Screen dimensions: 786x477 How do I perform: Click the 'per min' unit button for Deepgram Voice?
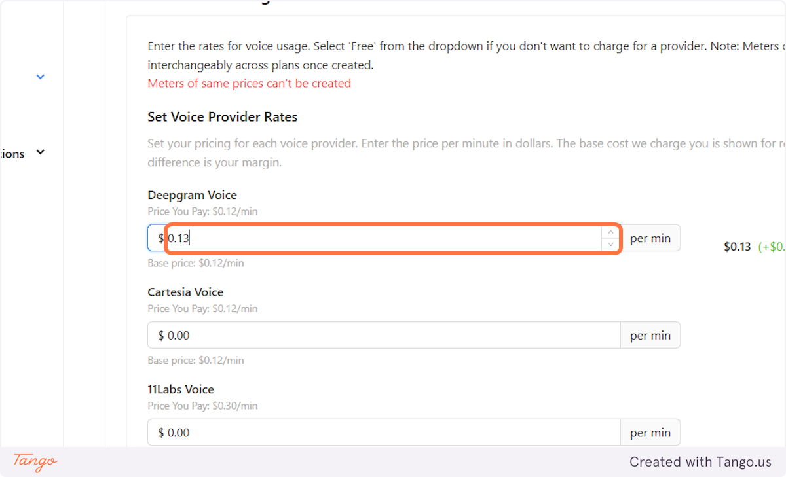click(x=650, y=238)
